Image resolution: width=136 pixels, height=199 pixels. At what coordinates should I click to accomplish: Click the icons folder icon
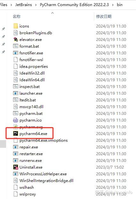16,26
